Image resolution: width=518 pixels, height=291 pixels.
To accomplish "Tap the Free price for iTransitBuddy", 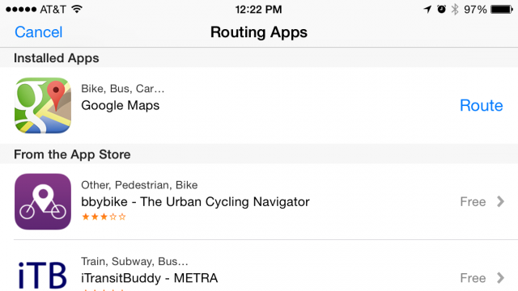I will click(473, 278).
